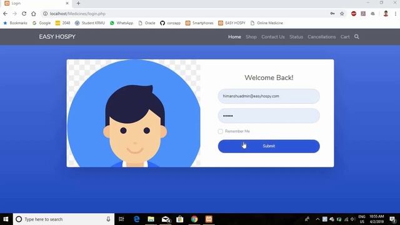Viewport: 400px width, 225px height.
Task: Open Status in site navigation
Action: point(296,37)
